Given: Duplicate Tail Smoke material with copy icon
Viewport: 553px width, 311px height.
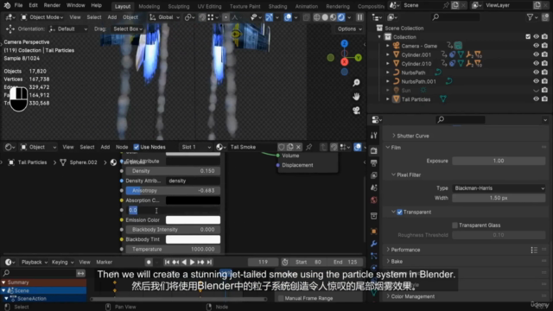Looking at the screenshot, I should pyautogui.click(x=290, y=147).
